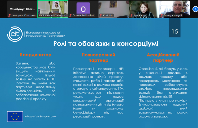Click muted mic icon for Kost Mm

101,15
